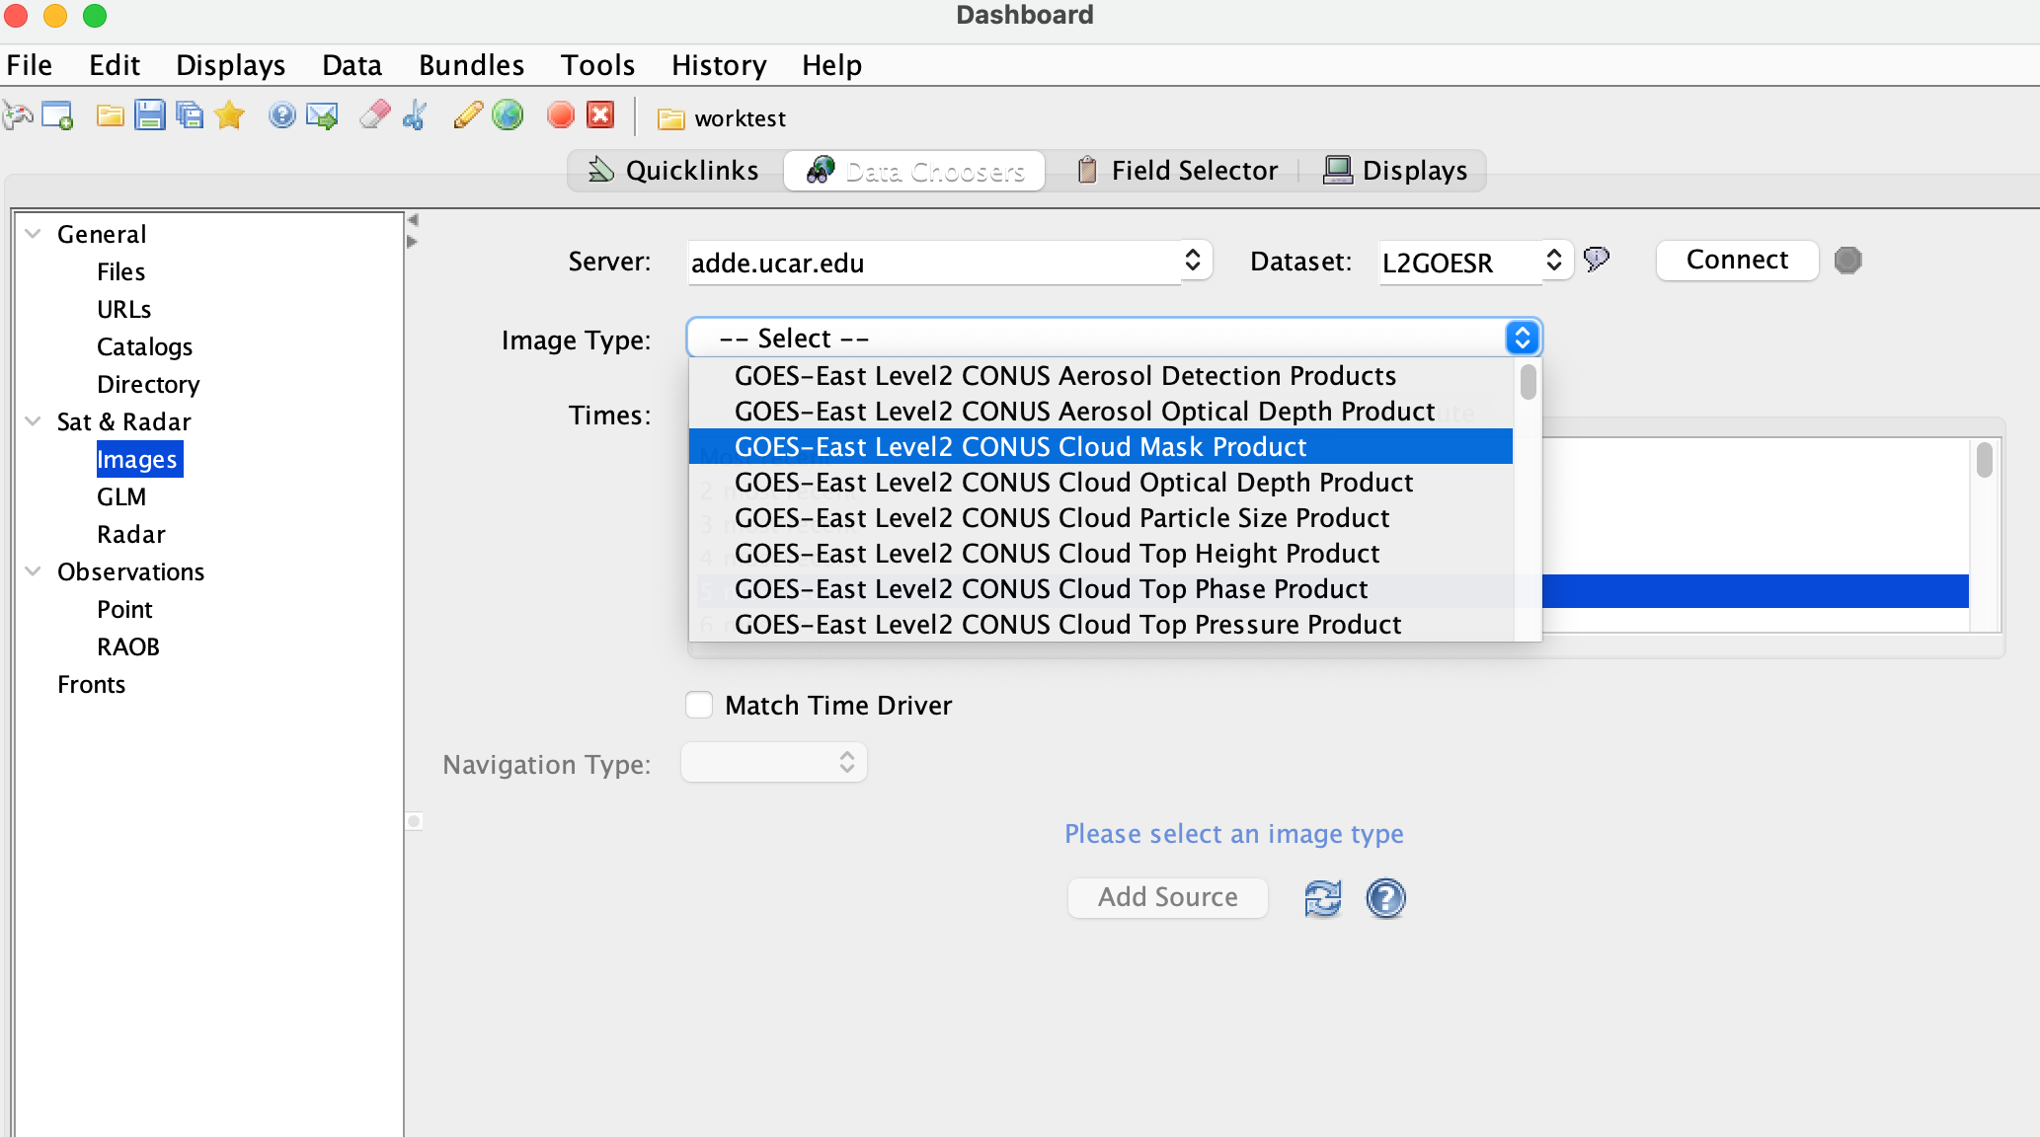
Task: Click the speech bubble icon beside Dataset
Action: click(x=1596, y=260)
